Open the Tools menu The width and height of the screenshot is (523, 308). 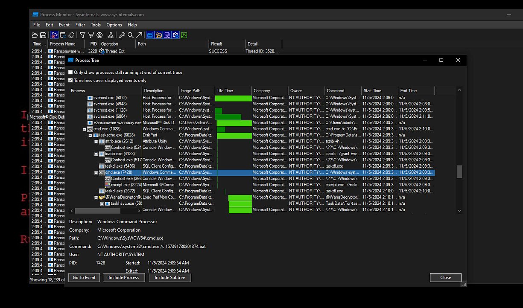point(96,25)
